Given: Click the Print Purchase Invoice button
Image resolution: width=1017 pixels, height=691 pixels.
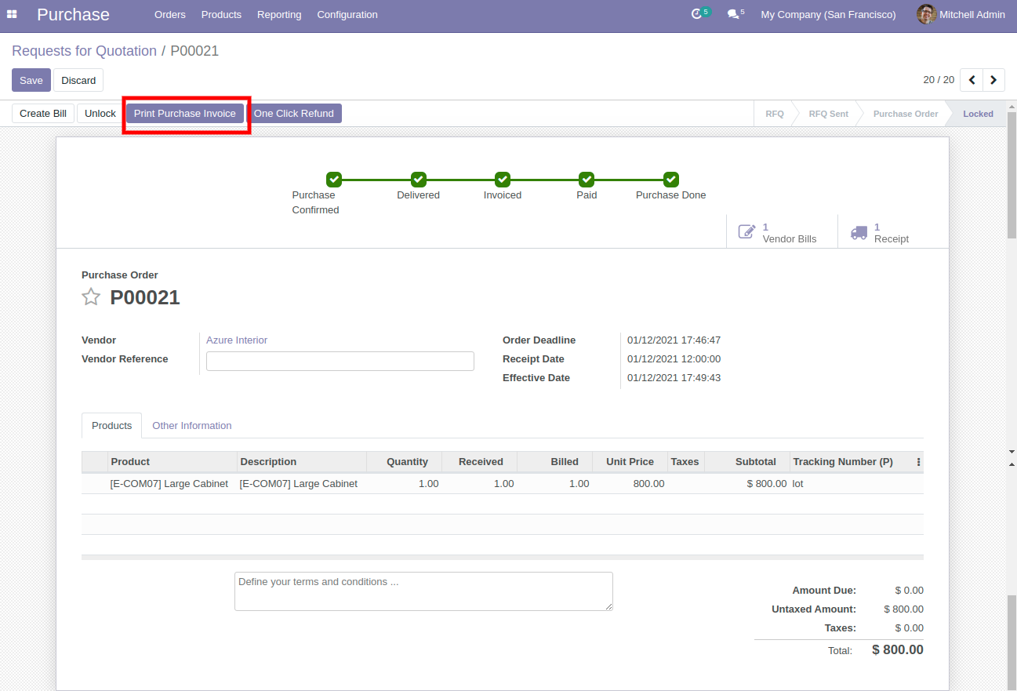Looking at the screenshot, I should click(x=185, y=114).
